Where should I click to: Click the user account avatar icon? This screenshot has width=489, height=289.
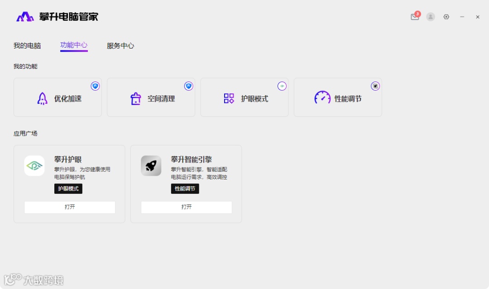coord(431,17)
